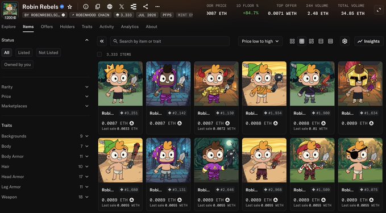Click the 3,333 supply tag
Viewport: 386px width, 213px height.
point(124,15)
